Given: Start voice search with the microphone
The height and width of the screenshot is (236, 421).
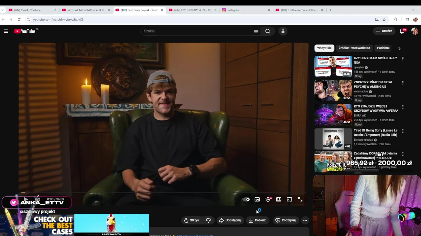Looking at the screenshot, I should coord(283,31).
